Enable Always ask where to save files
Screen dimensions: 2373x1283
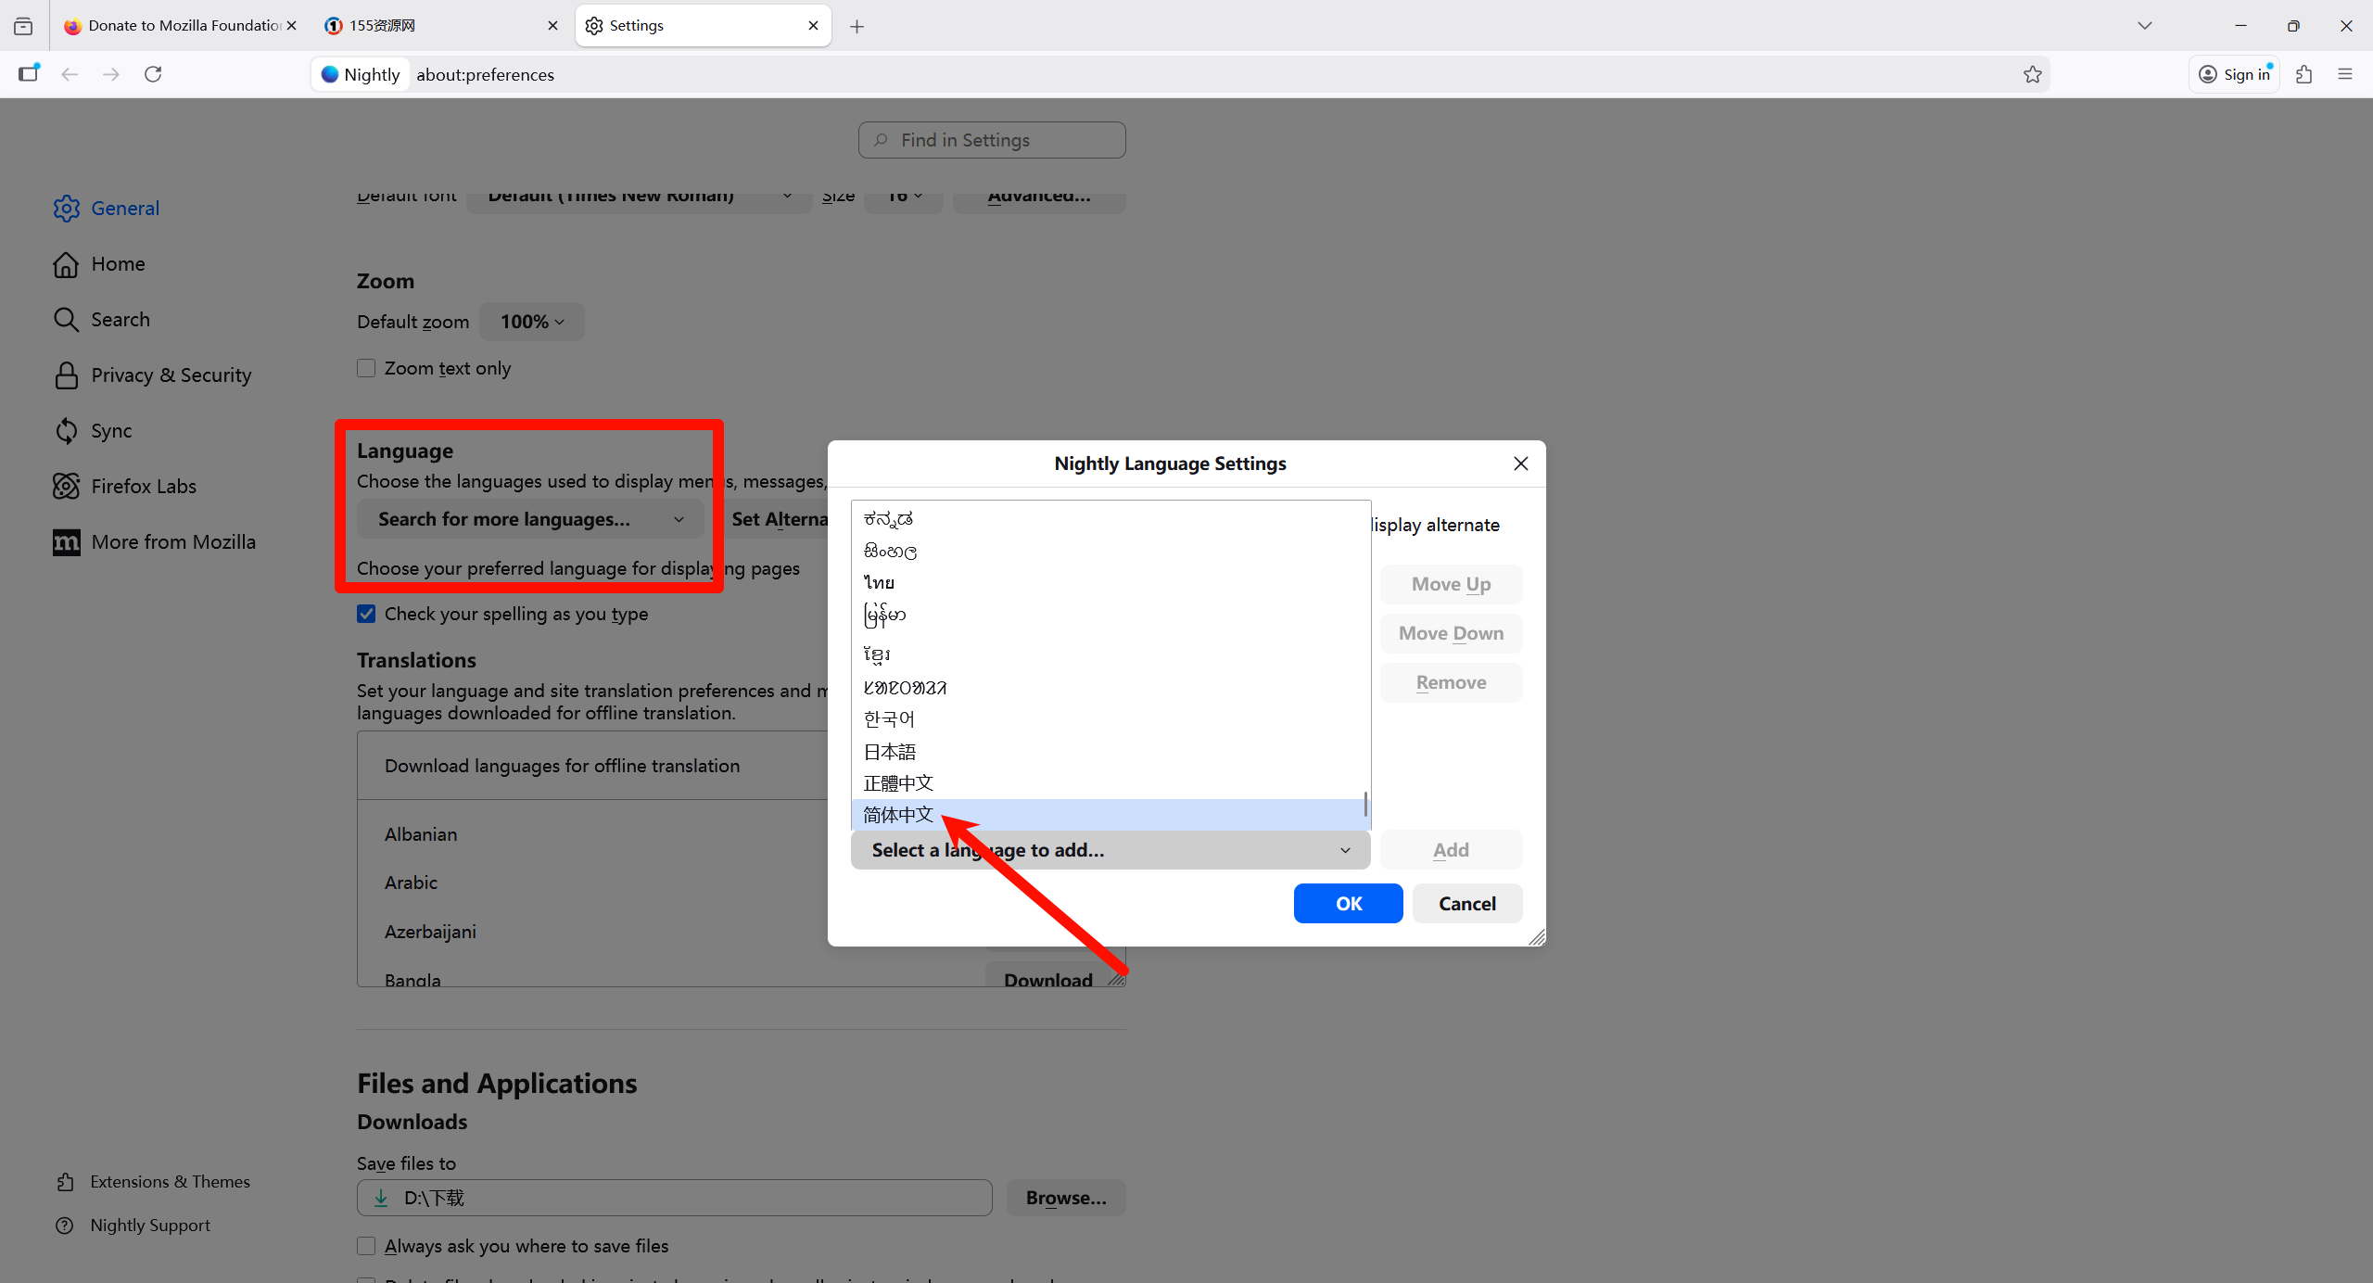pyautogui.click(x=366, y=1246)
